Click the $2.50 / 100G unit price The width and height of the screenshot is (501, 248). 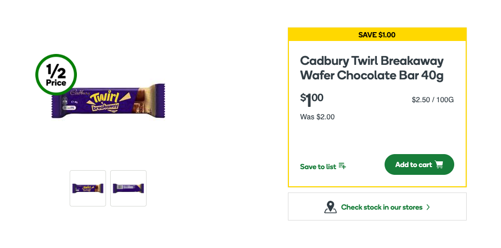click(432, 100)
